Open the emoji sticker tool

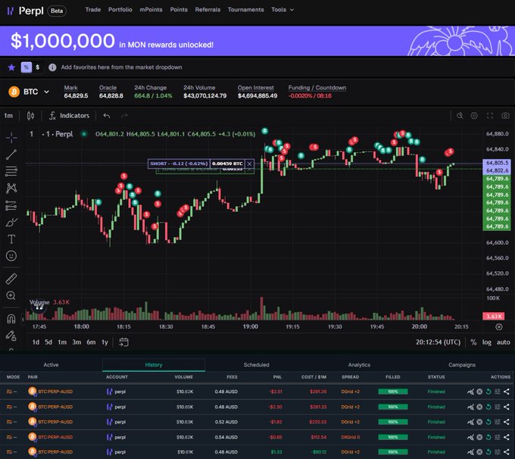[11, 255]
